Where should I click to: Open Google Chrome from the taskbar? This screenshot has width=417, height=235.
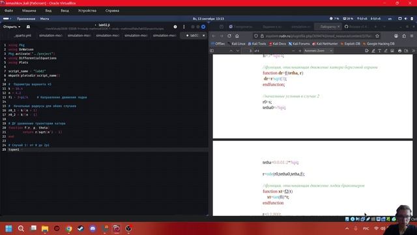point(69,228)
